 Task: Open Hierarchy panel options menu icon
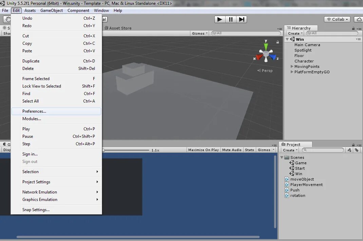pyautogui.click(x=359, y=29)
